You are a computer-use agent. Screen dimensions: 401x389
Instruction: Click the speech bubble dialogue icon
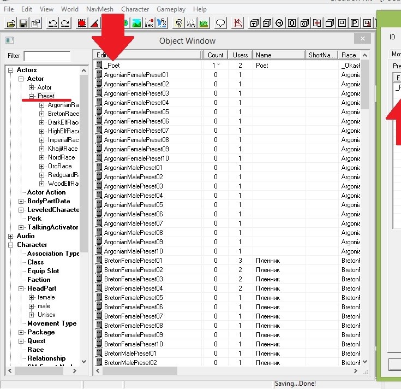coord(220,23)
